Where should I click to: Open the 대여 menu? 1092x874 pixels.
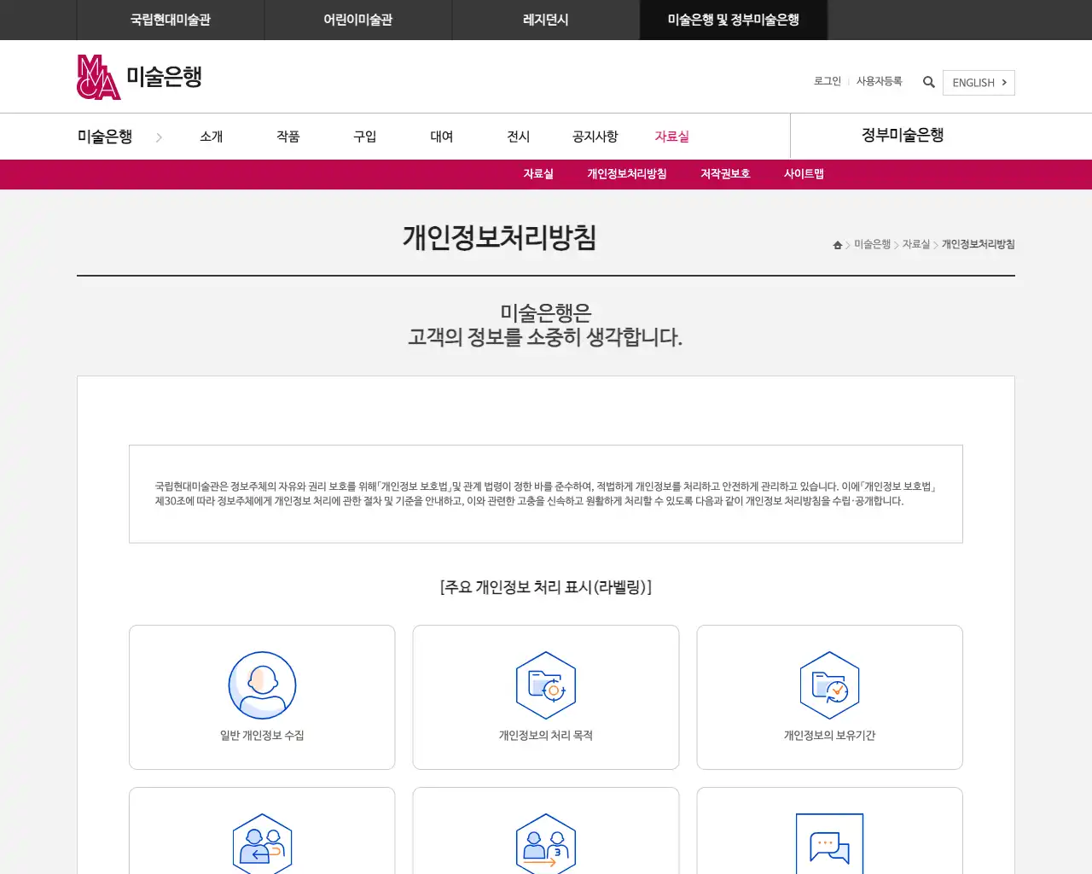click(x=442, y=137)
